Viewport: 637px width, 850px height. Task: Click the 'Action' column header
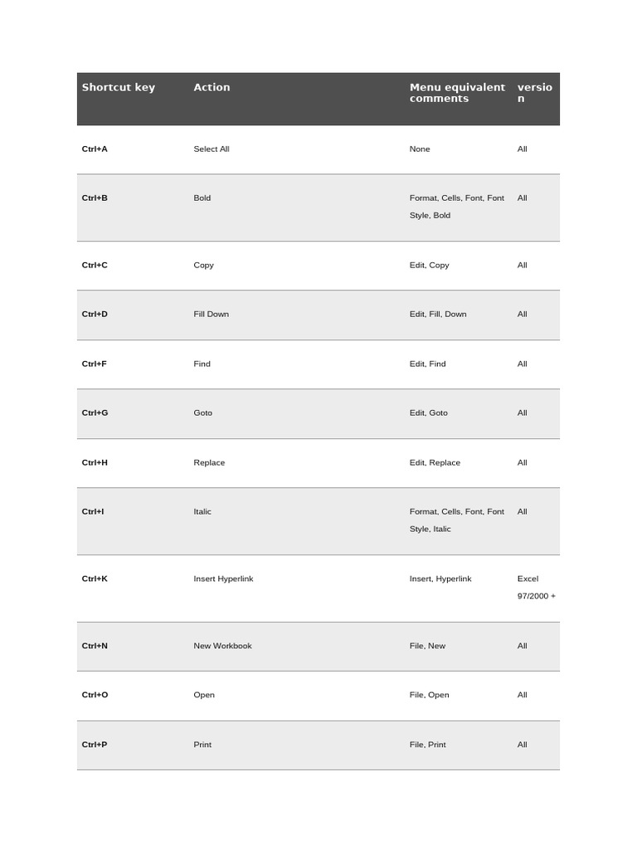coord(212,87)
